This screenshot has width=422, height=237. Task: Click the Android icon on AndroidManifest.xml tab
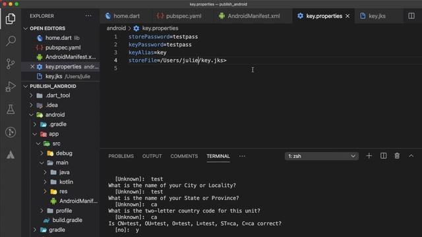pyautogui.click(x=222, y=16)
